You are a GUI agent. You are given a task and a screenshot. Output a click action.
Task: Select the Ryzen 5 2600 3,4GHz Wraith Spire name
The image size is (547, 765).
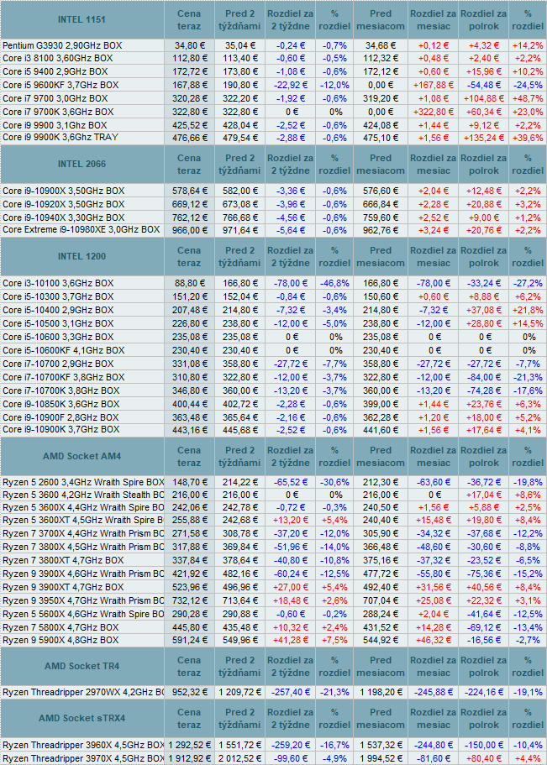83,483
